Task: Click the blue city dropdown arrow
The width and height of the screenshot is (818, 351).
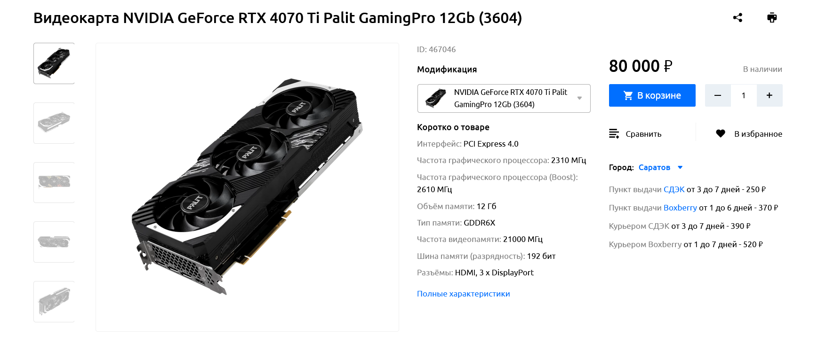Action: 680,167
